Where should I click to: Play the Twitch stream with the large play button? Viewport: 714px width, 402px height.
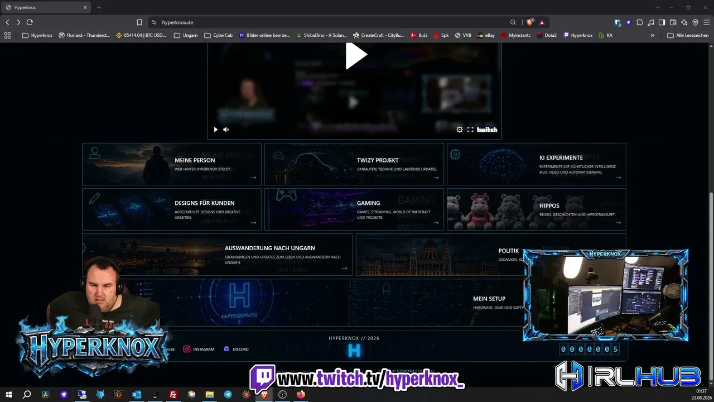pos(355,55)
